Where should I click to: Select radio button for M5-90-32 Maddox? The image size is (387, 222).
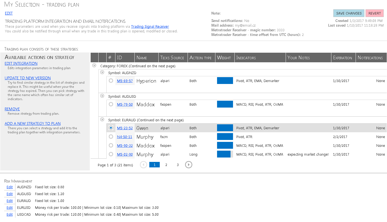pos(111,145)
